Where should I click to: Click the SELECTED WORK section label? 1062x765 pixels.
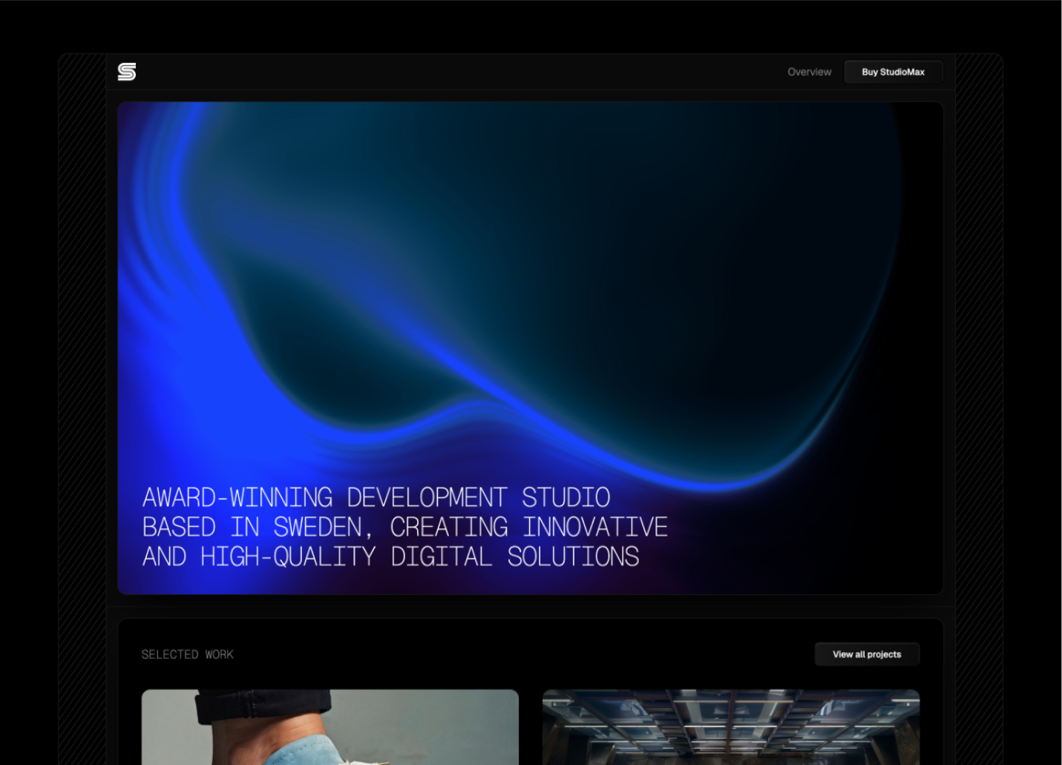click(x=187, y=654)
